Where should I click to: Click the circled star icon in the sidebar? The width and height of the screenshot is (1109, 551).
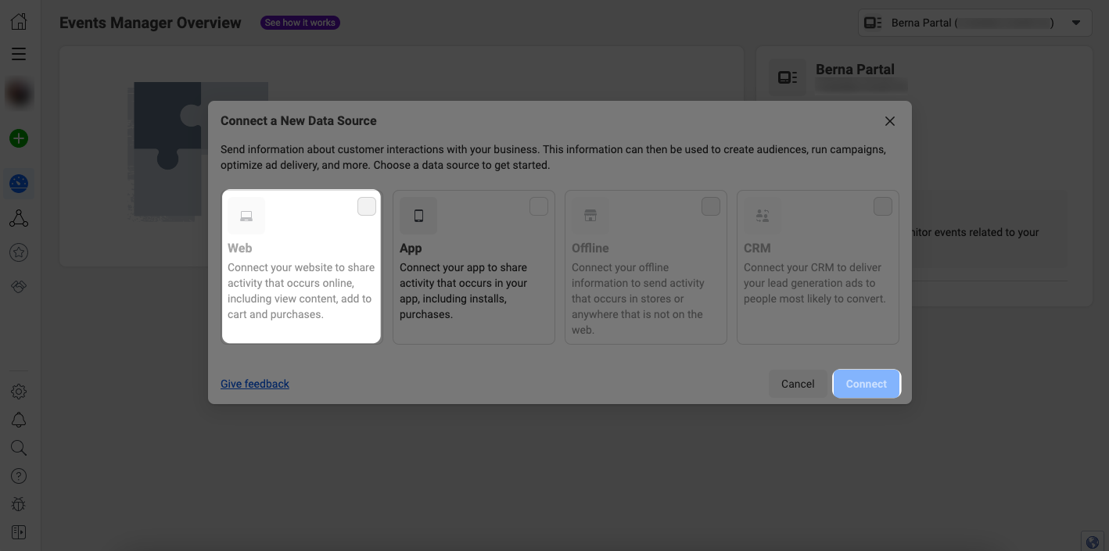19,252
